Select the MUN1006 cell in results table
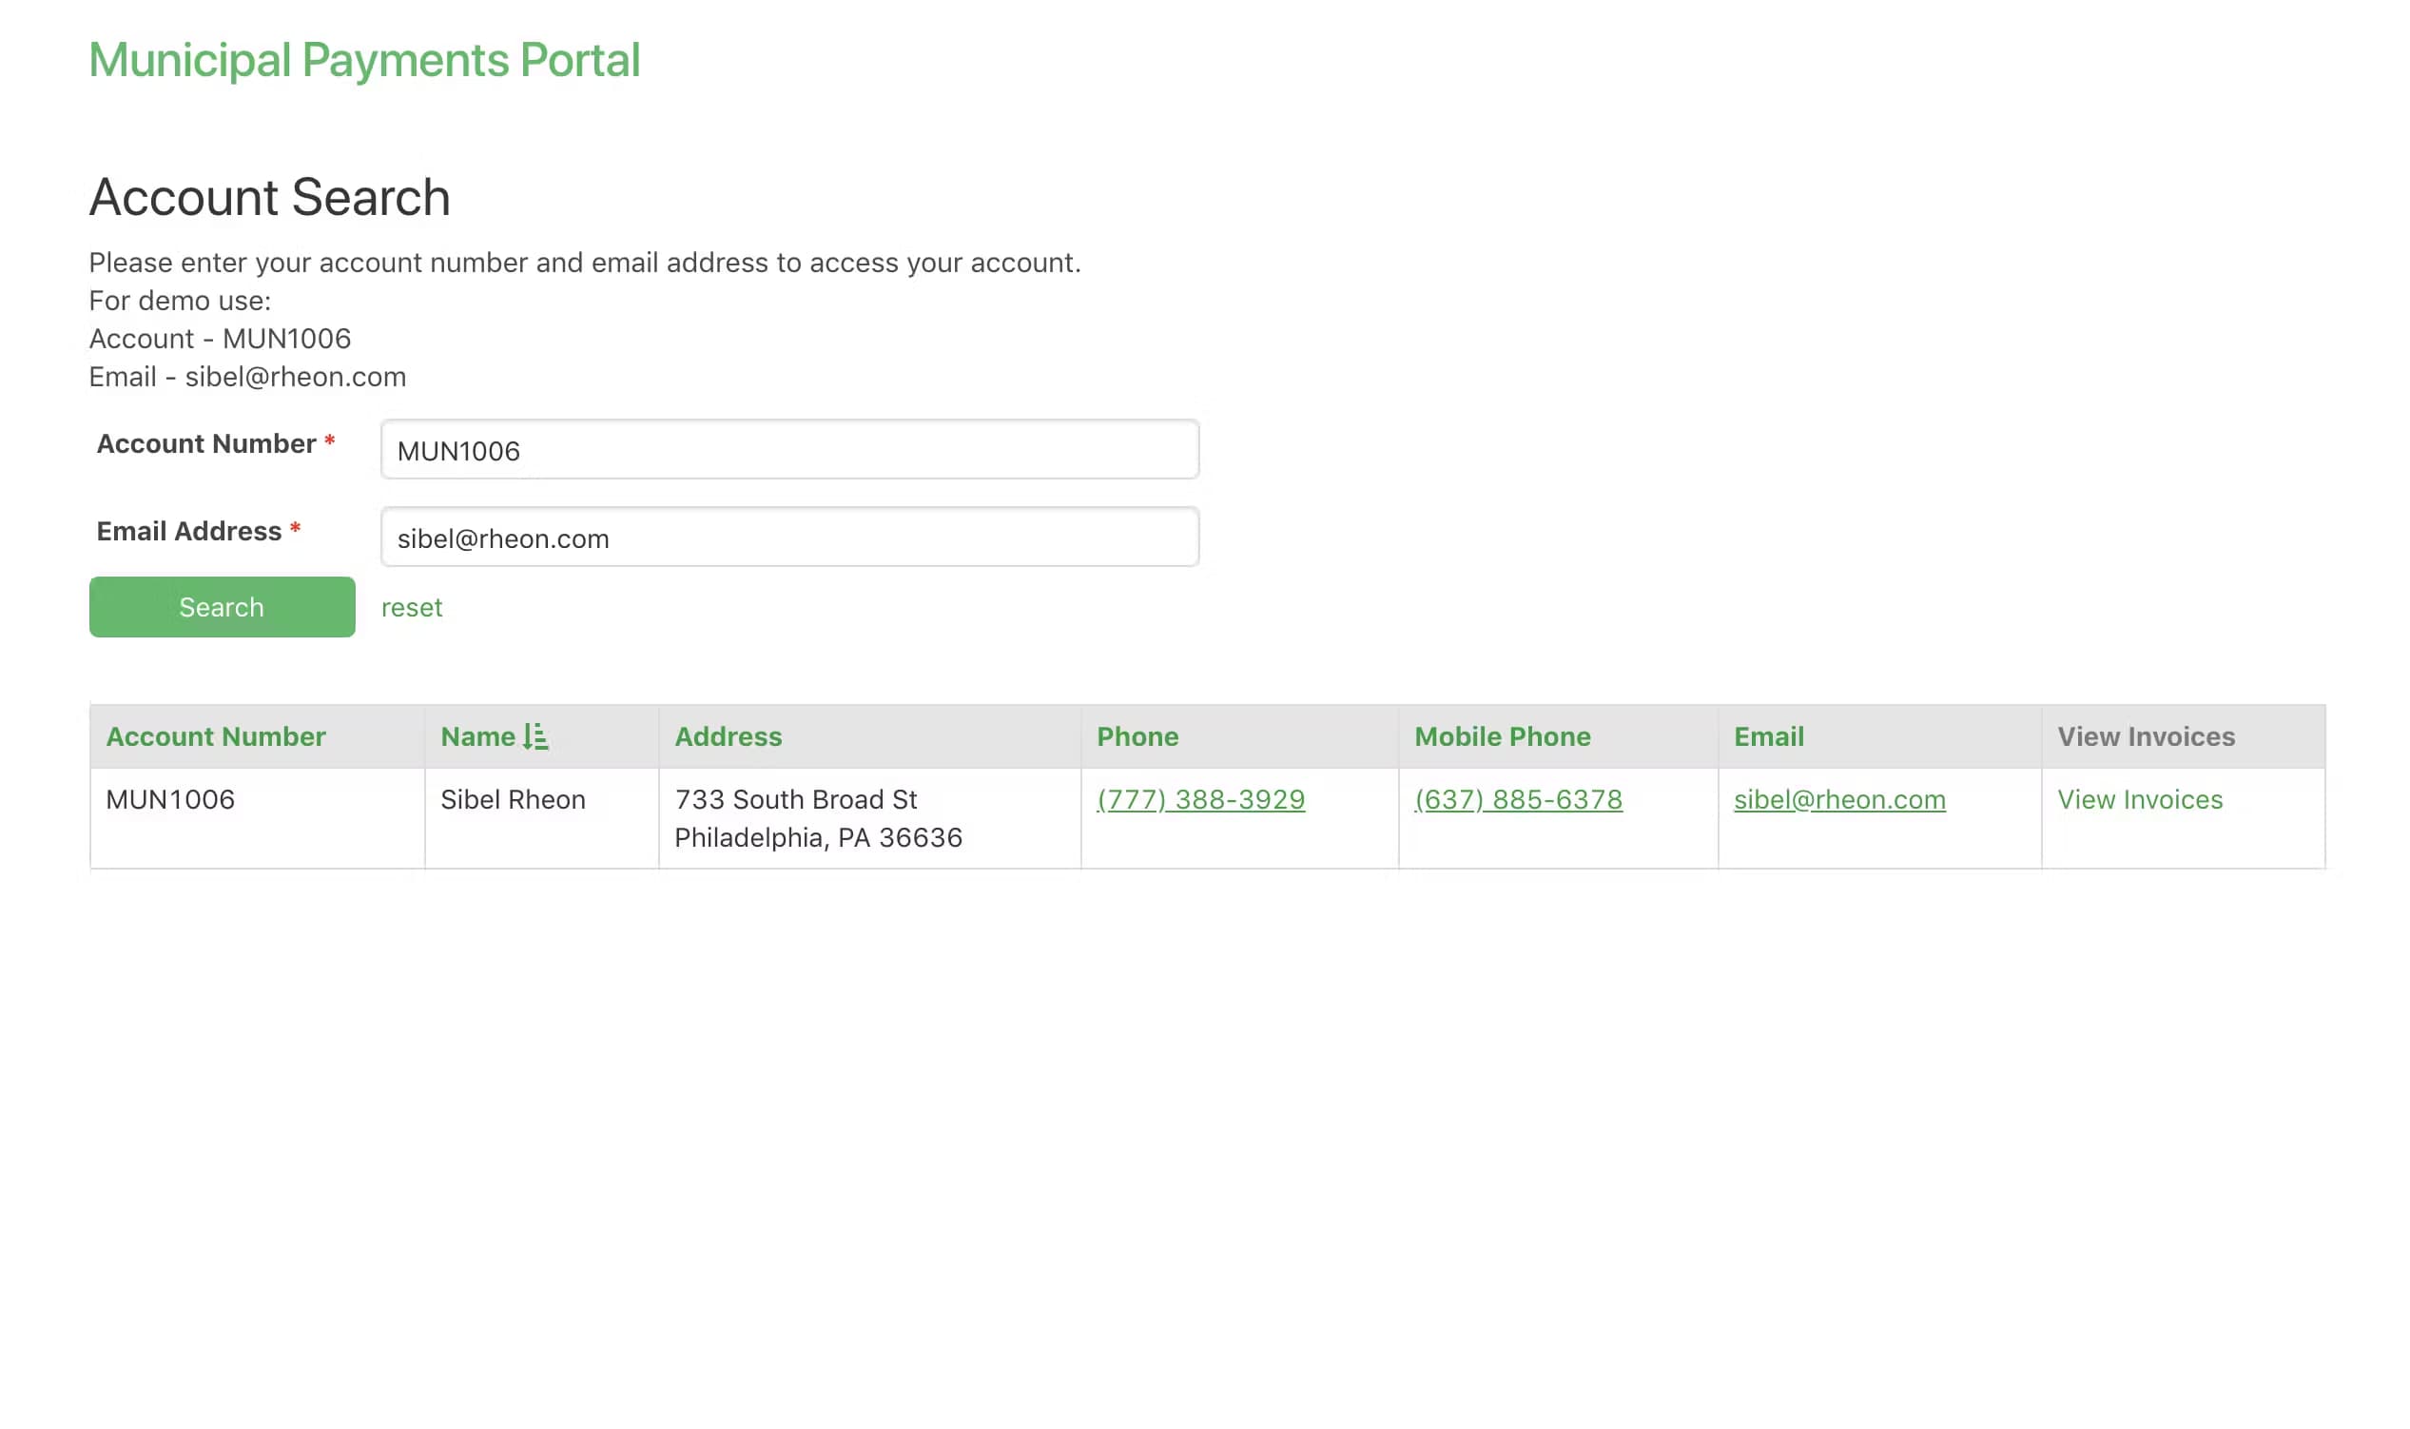 click(x=170, y=799)
